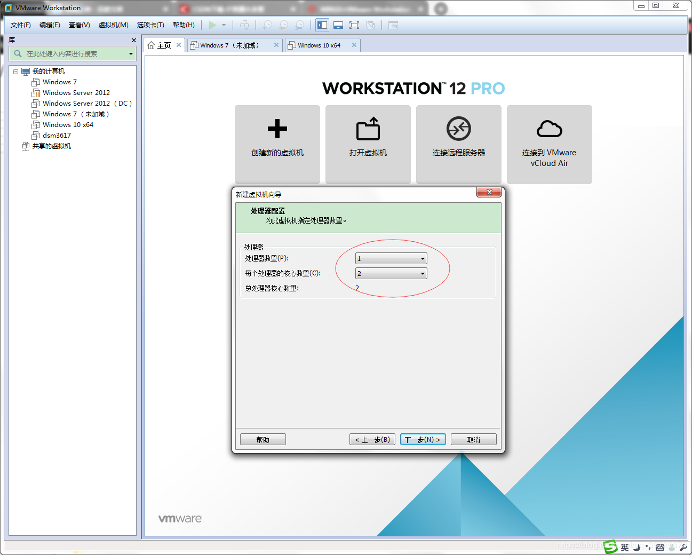Click the magnifier icon in library search
This screenshot has height=555, width=692.
point(18,54)
